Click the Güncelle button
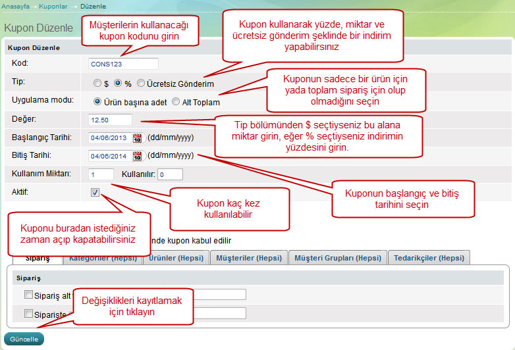 (24, 339)
